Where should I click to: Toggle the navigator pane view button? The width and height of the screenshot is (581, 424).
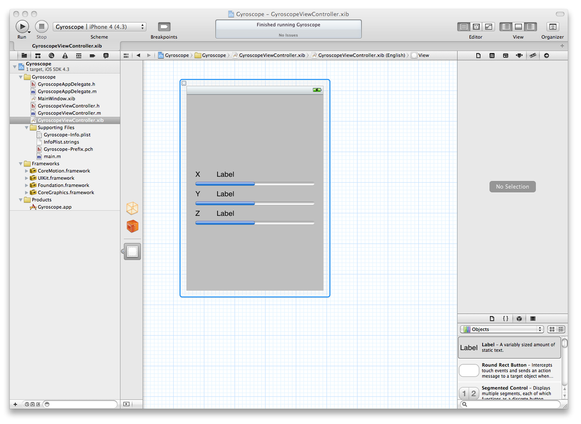(506, 27)
